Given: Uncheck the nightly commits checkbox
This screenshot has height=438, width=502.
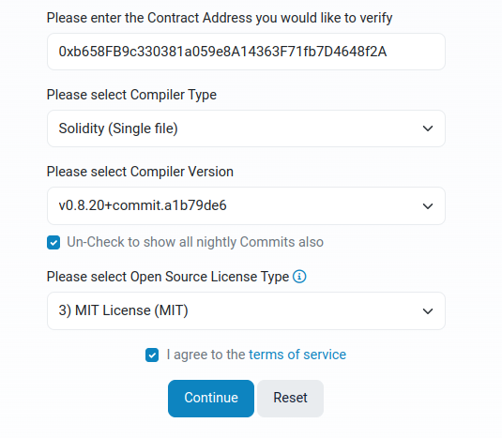Looking at the screenshot, I should 53,243.
